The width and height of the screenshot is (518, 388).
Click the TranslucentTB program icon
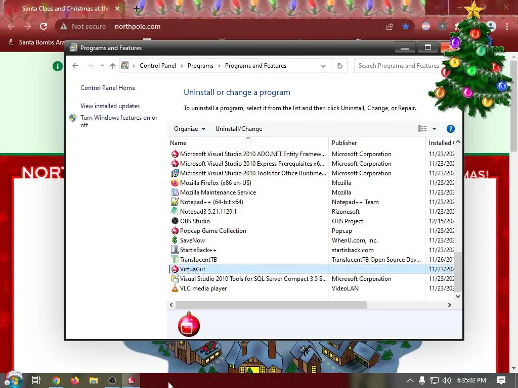coord(175,260)
